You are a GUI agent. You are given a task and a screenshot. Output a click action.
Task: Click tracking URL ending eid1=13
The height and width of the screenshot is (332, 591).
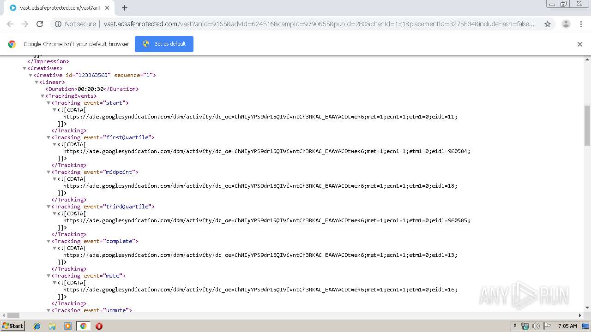click(x=260, y=255)
